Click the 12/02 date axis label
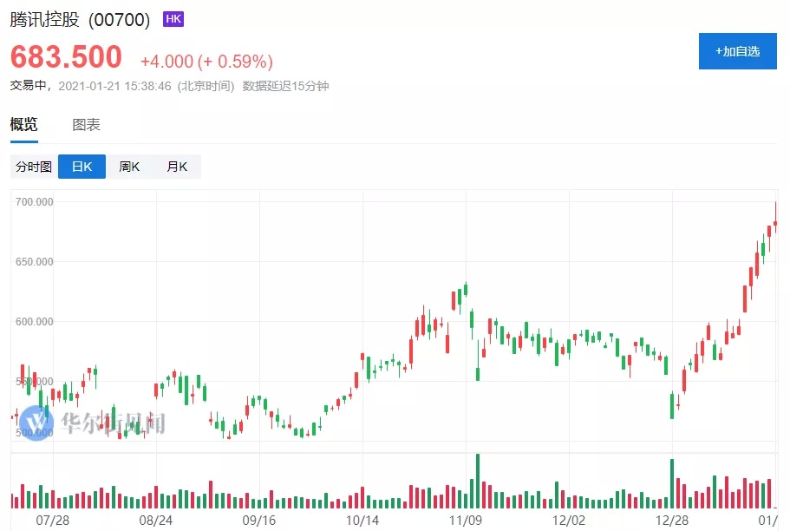 click(x=569, y=520)
